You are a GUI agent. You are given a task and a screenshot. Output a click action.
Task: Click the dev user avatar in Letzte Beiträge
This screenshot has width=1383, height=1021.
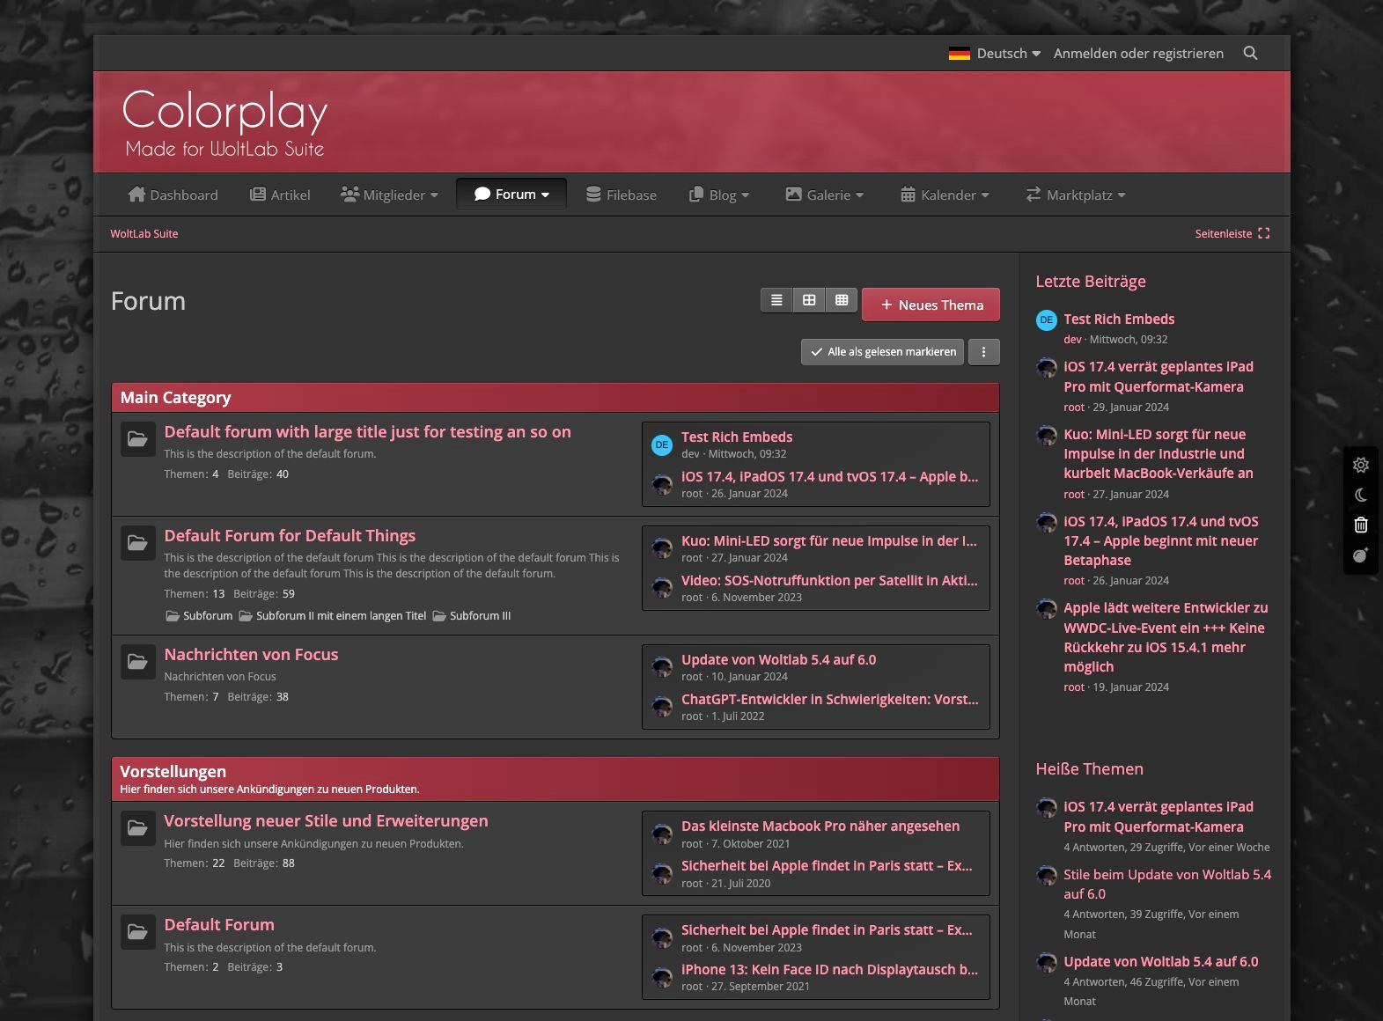pyautogui.click(x=1046, y=320)
